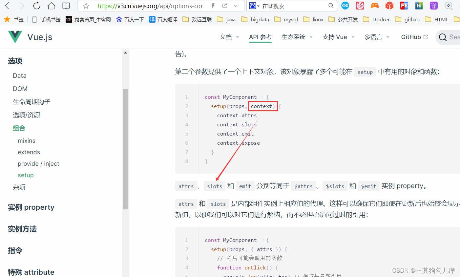Expand the 支持 Vue dropdown

[x=335, y=37]
